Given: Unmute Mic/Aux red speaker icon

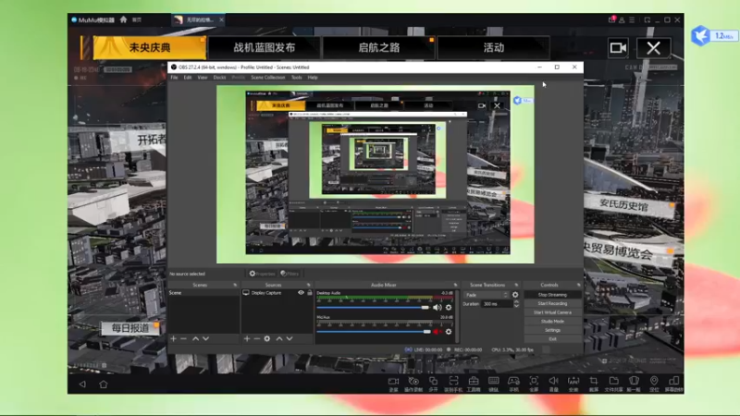Looking at the screenshot, I should [437, 332].
